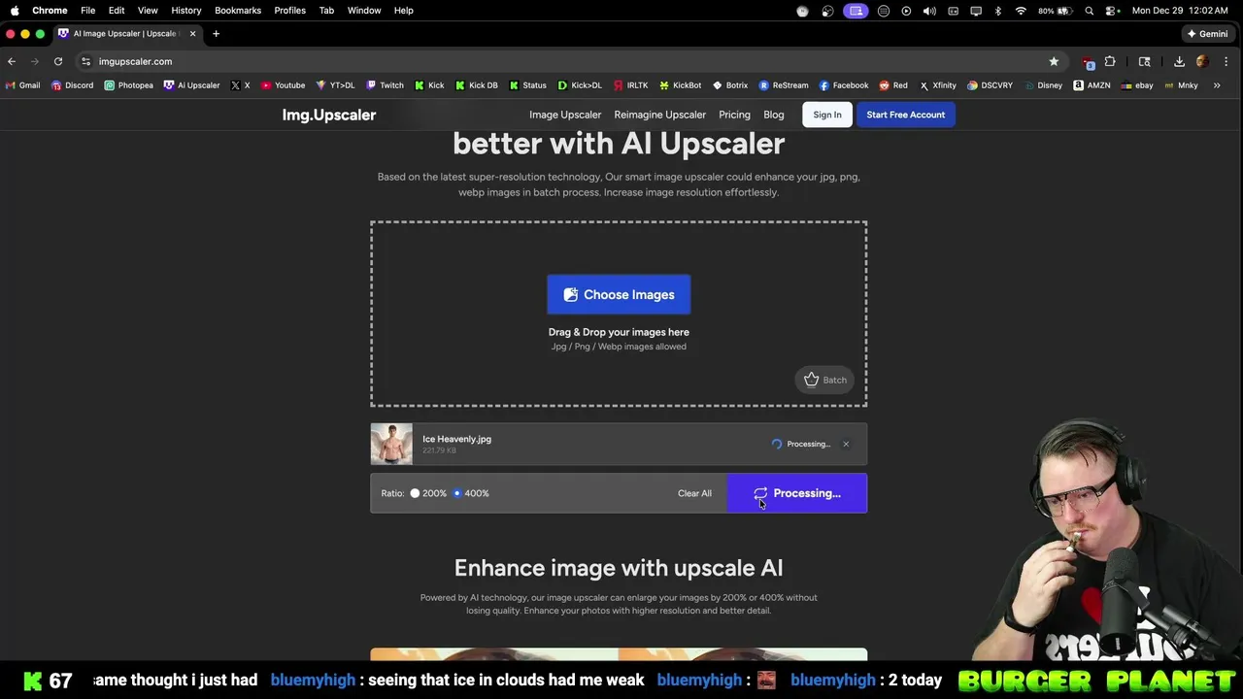Viewport: 1243px width, 699px height.
Task: Open Chrome extensions puzzle icon
Action: click(x=1110, y=61)
